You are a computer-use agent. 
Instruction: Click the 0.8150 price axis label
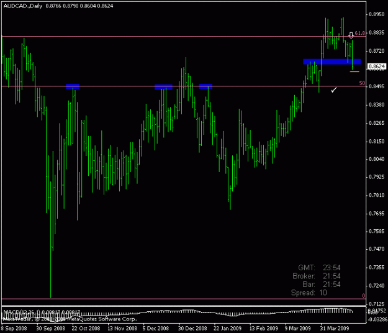377,142
